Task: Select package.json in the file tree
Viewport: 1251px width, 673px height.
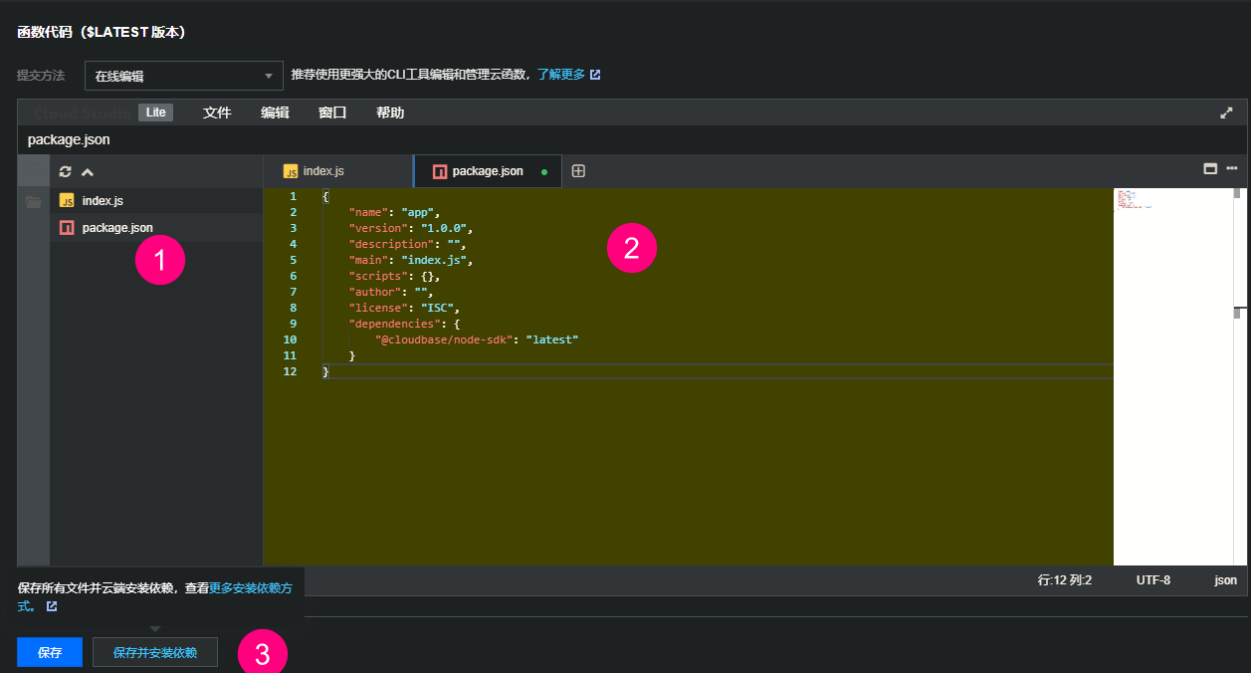Action: point(156,228)
